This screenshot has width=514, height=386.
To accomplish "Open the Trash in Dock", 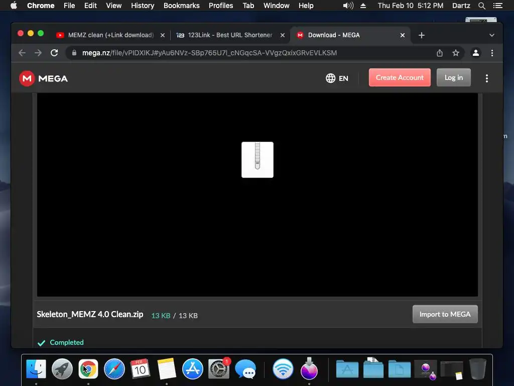I will click(478, 369).
